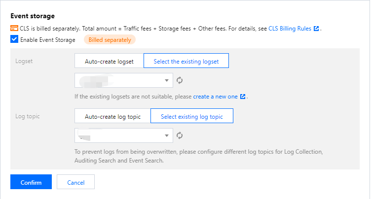Open the existing log topic dropdown
Viewport: 371px width, 199px height.
[123, 135]
